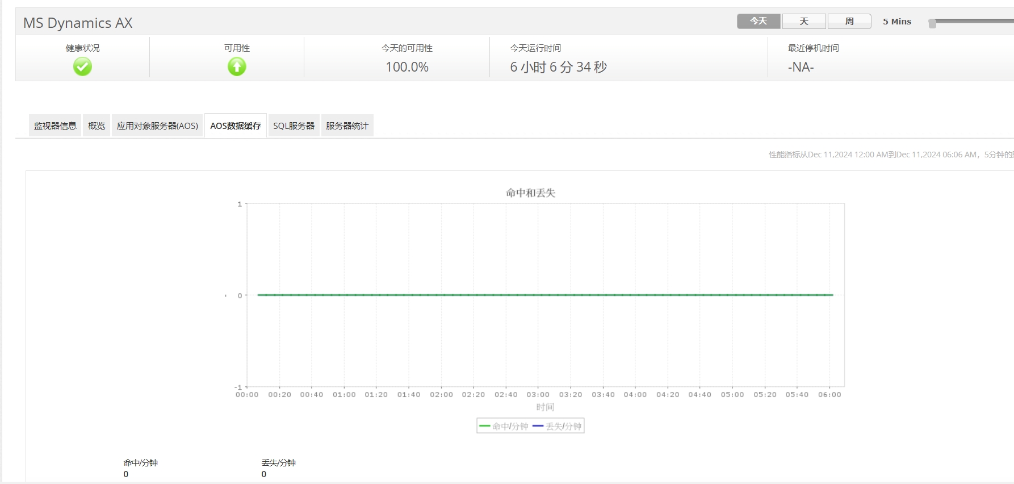
Task: Click the 最近停机时间 label
Action: coord(813,48)
